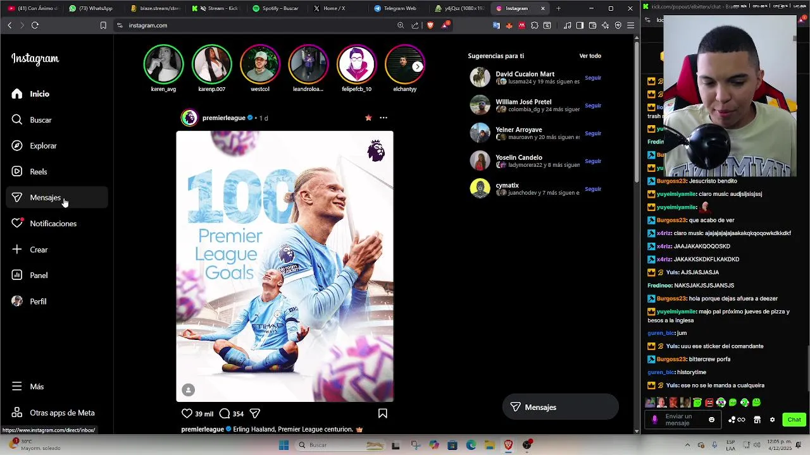Screen dimensions: 810x455
Task: Open the emoji picker in Kick chat
Action: (712, 420)
